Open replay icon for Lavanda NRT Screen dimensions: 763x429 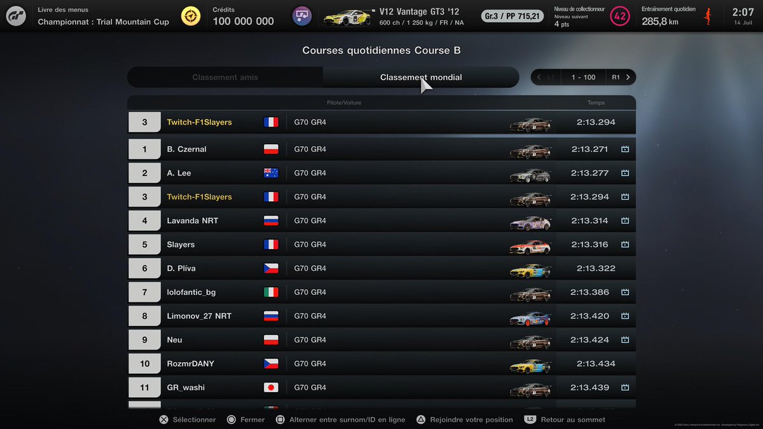625,221
